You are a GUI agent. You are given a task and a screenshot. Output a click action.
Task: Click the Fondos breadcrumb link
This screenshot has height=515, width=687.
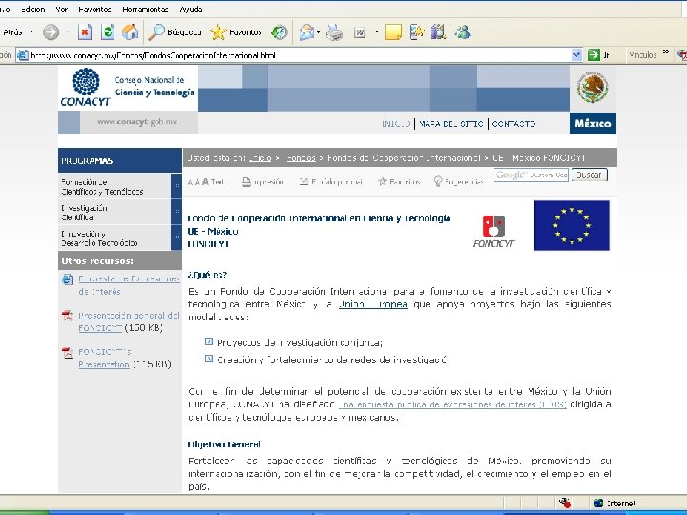(x=301, y=158)
